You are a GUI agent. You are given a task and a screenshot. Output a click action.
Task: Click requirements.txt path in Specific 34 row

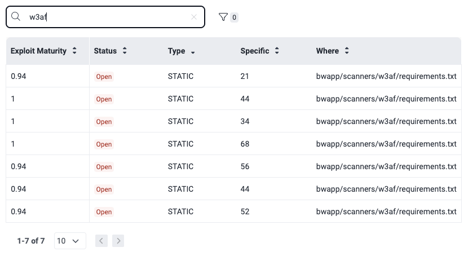point(386,121)
